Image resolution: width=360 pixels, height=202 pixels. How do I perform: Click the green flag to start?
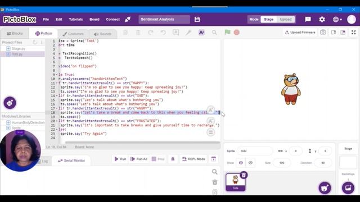click(227, 33)
